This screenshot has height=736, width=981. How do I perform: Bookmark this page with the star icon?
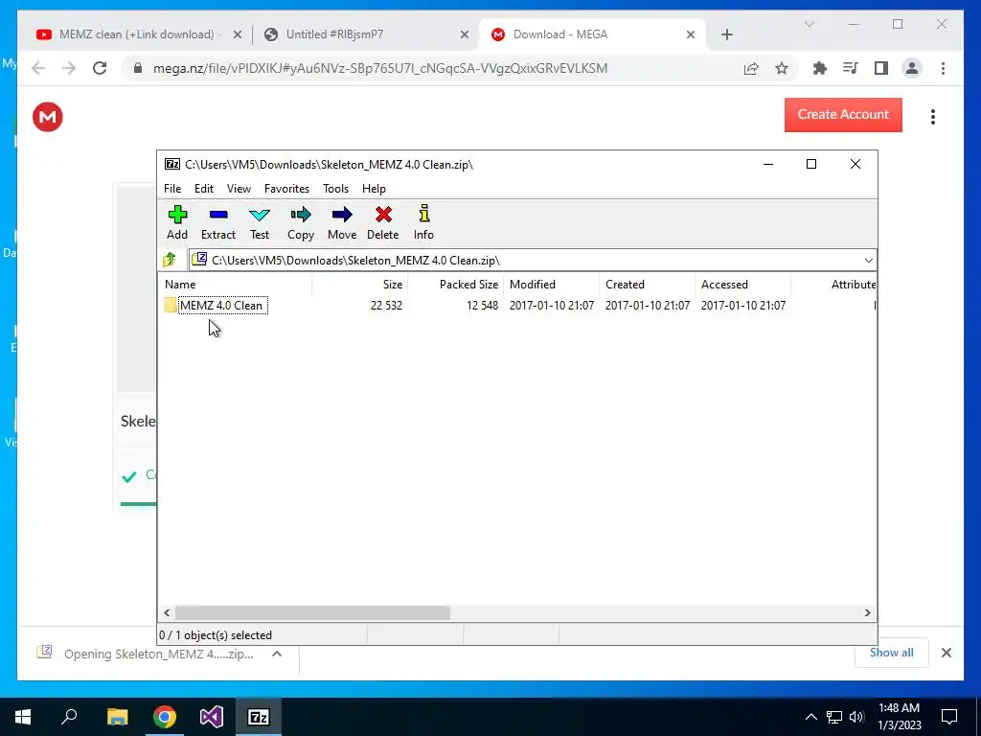point(782,68)
